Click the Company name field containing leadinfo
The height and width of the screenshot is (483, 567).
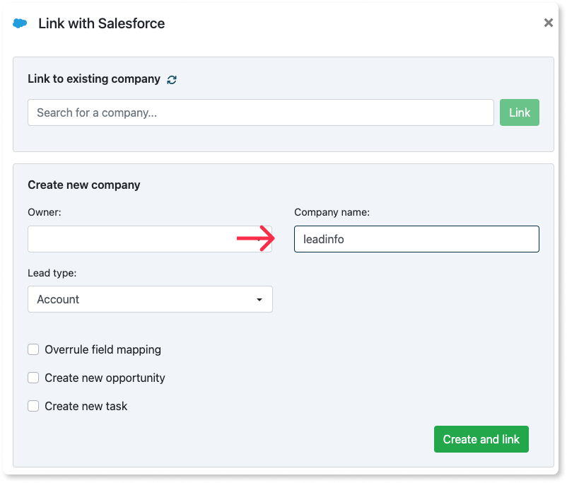416,239
